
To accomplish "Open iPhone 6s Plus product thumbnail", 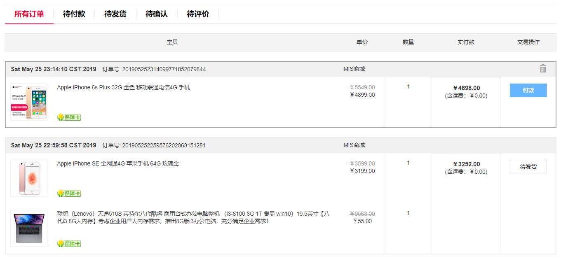I will [29, 102].
